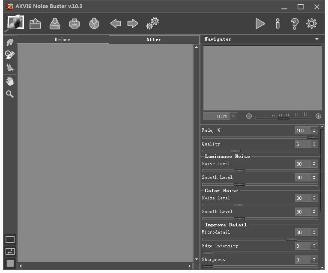Click the Quality value field

[x=302, y=144]
